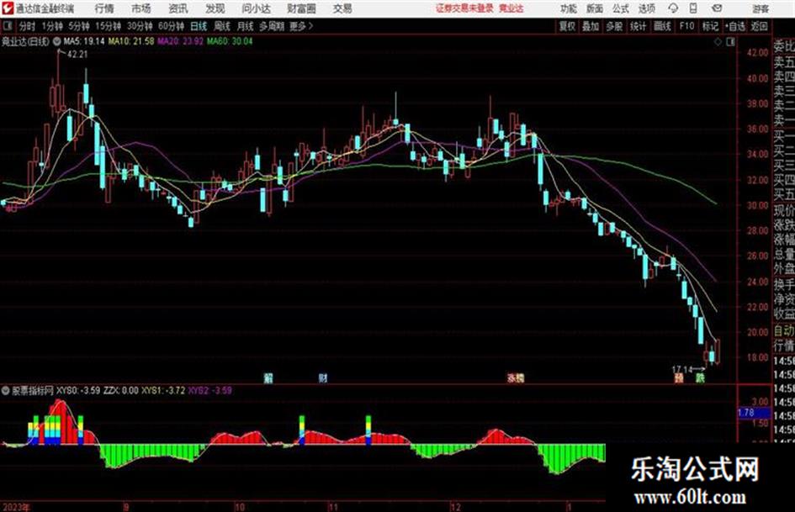Click the XYS1: -3.72 indicator value
Viewport: 795px width, 512px height.
coord(163,390)
